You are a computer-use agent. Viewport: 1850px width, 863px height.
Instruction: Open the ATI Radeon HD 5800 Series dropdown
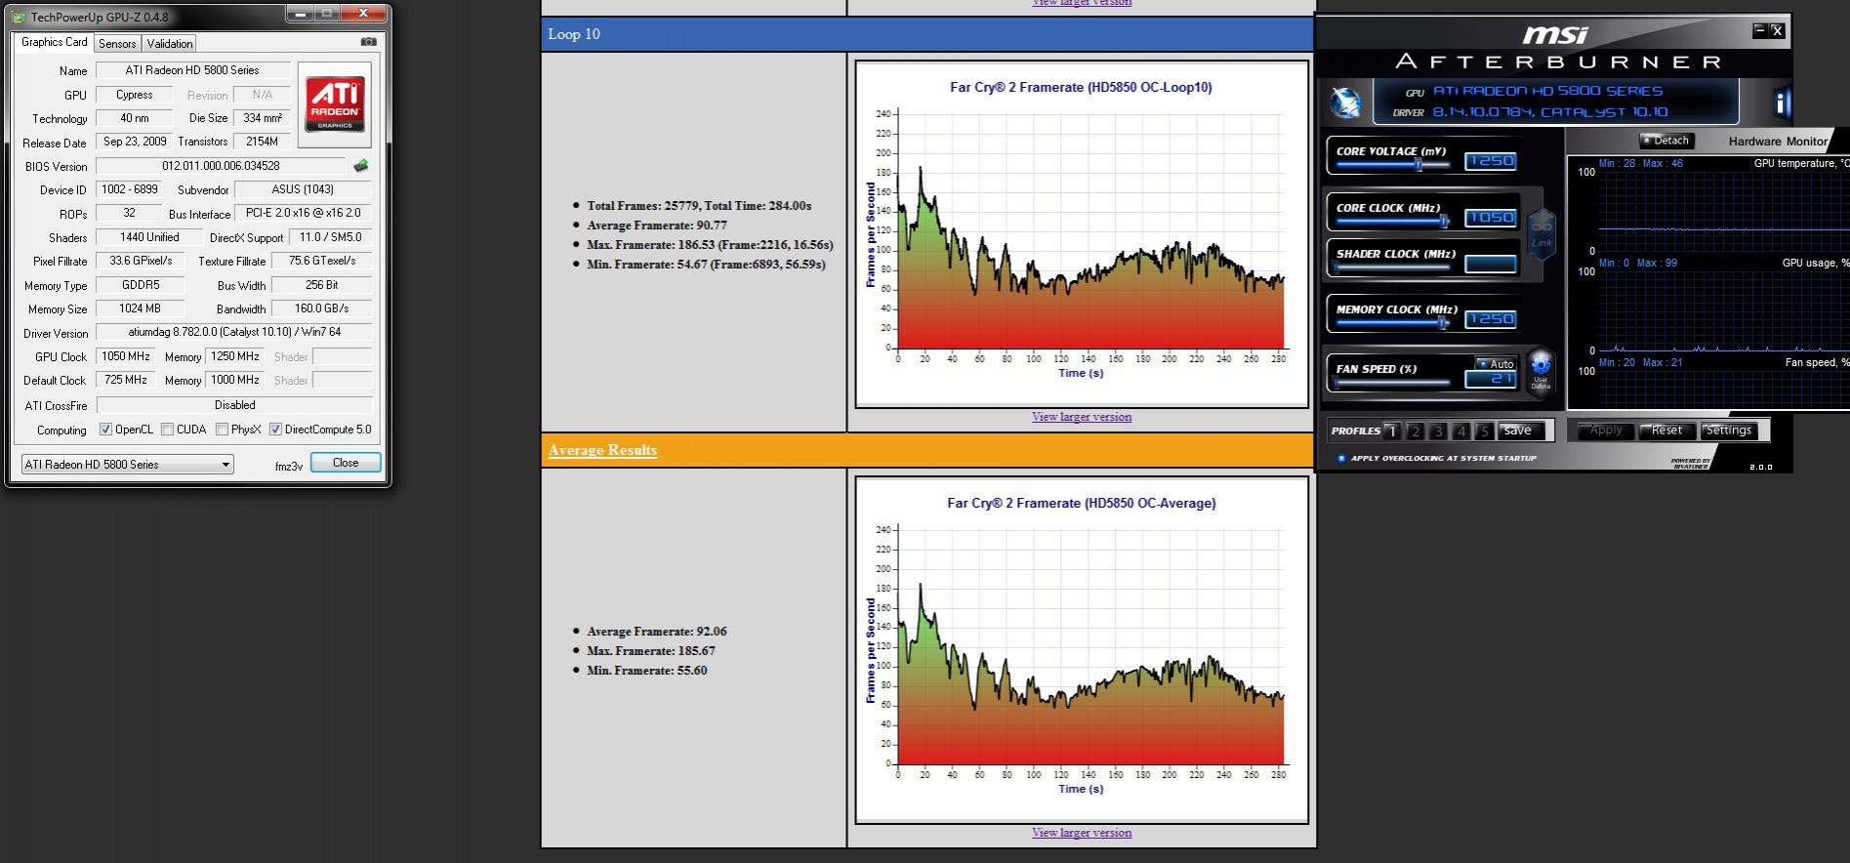click(x=128, y=465)
